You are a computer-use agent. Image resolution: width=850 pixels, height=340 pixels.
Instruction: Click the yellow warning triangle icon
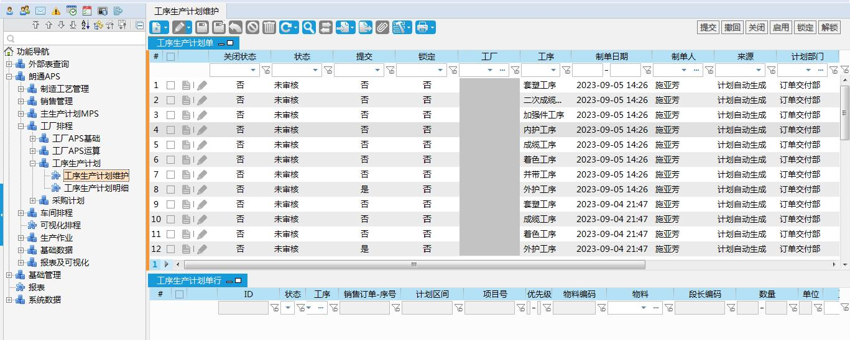(56, 11)
